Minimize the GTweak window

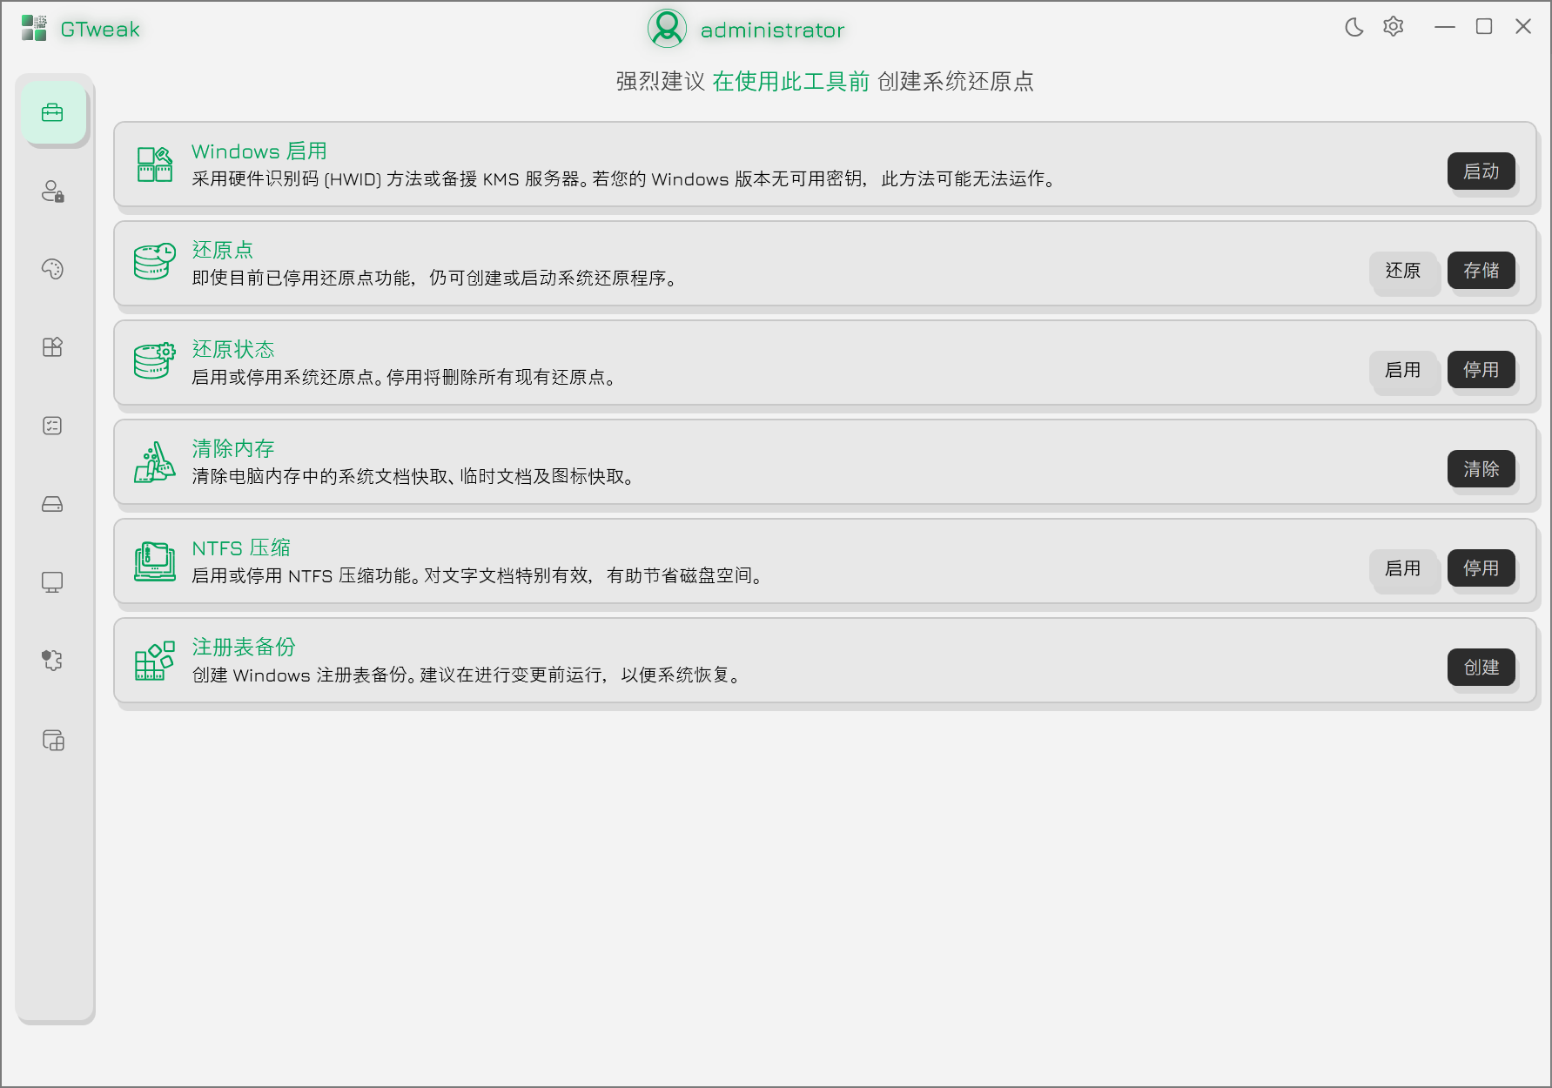[1445, 27]
